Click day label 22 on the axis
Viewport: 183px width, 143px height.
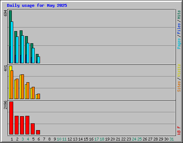[x=123, y=139]
